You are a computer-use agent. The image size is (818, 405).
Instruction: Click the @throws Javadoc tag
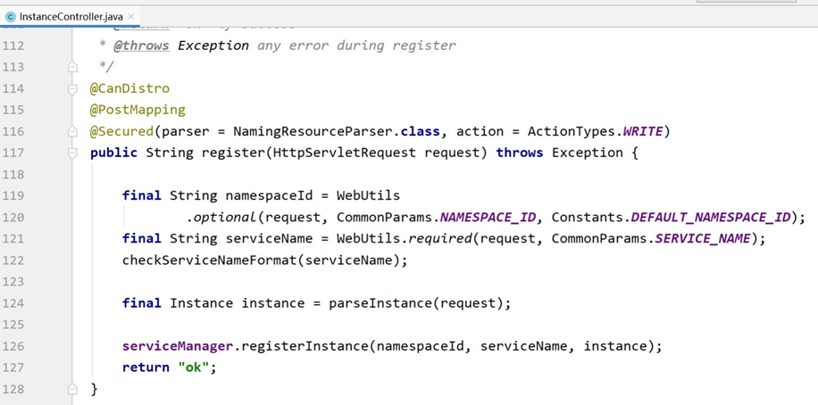(x=141, y=45)
